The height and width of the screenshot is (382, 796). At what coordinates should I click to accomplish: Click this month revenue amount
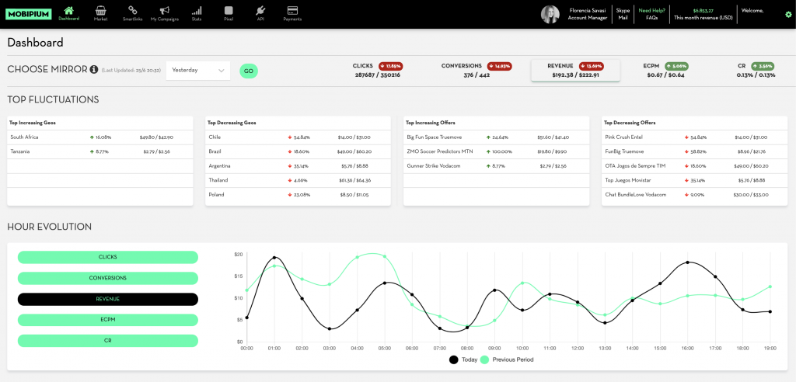coord(703,10)
